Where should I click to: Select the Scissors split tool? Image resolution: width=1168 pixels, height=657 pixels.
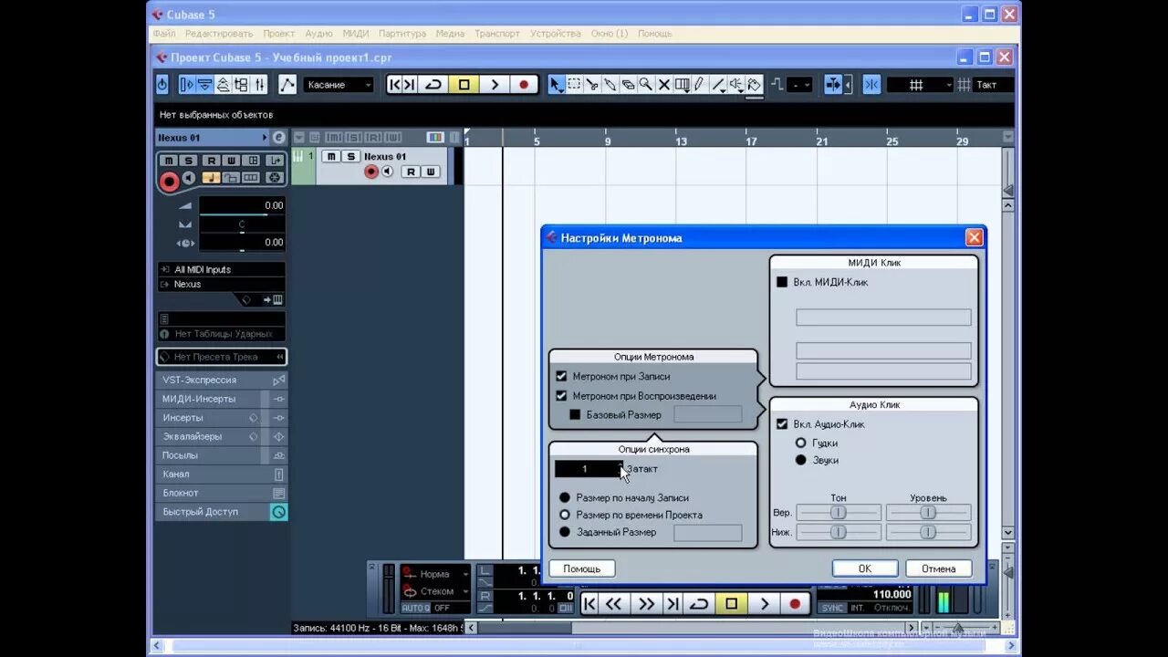[592, 85]
